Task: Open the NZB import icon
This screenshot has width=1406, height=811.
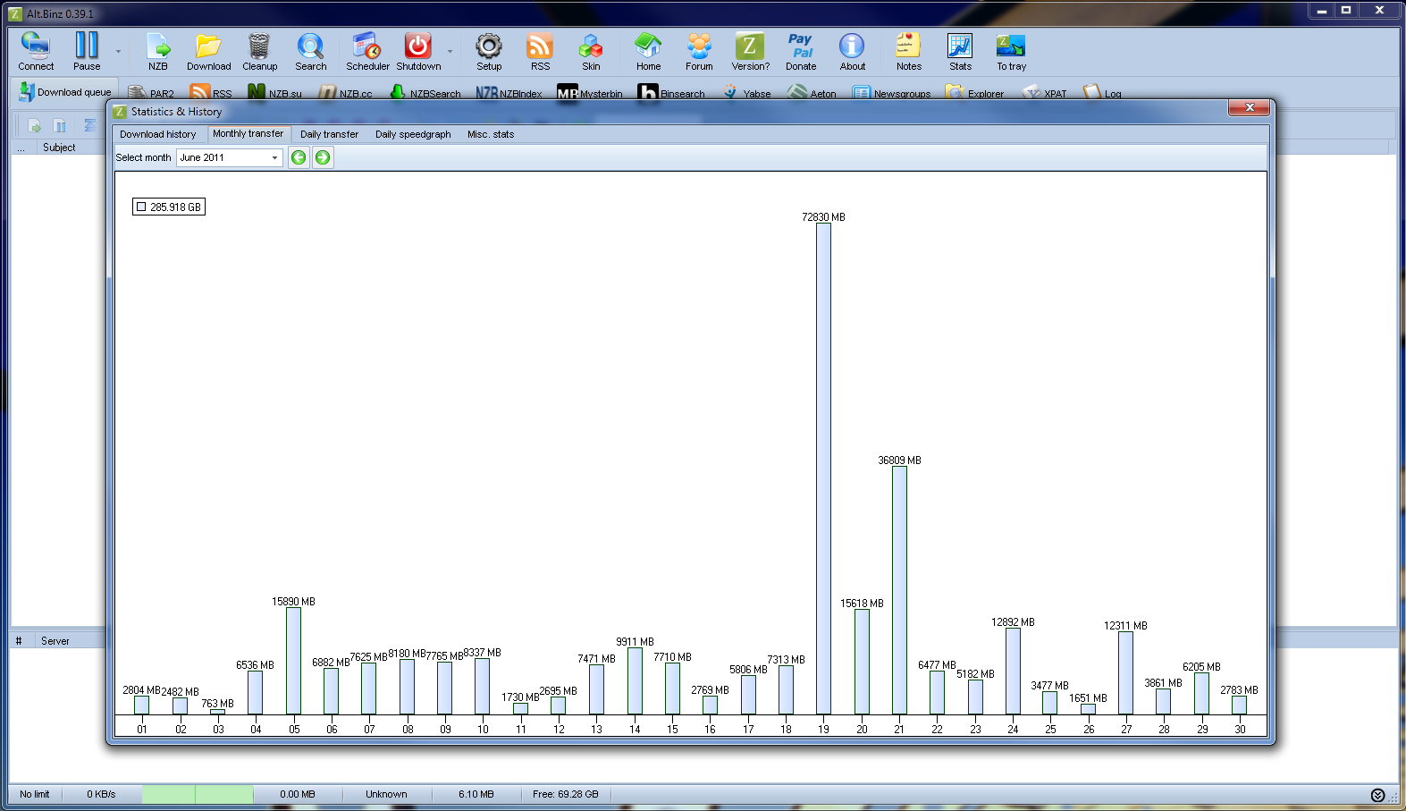Action: pyautogui.click(x=158, y=51)
